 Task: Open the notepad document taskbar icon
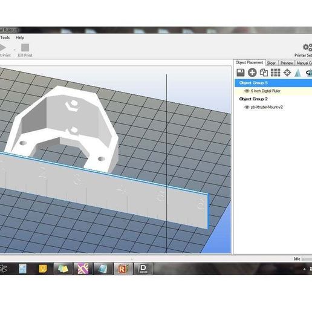22,268
